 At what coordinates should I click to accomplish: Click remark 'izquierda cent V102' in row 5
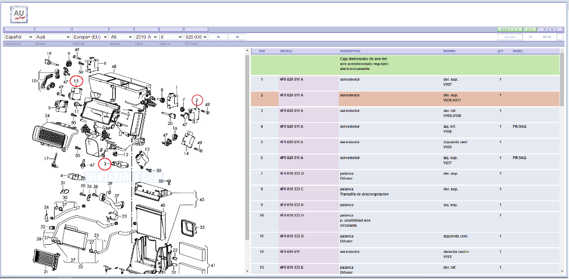click(x=456, y=144)
